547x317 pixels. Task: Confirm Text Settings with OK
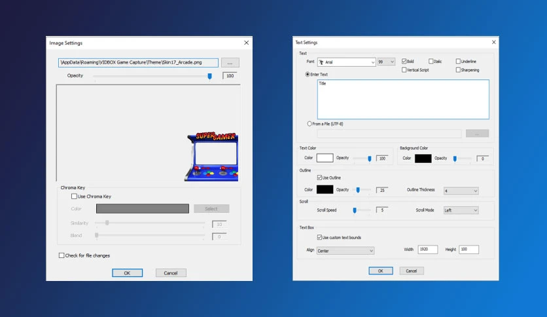(x=381, y=271)
